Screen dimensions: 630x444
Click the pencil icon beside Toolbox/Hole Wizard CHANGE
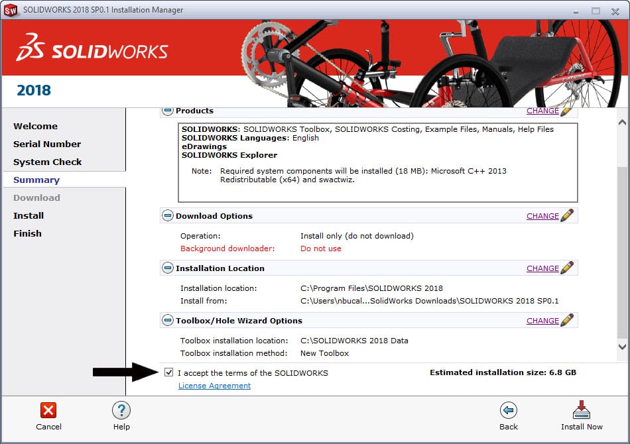coord(566,320)
